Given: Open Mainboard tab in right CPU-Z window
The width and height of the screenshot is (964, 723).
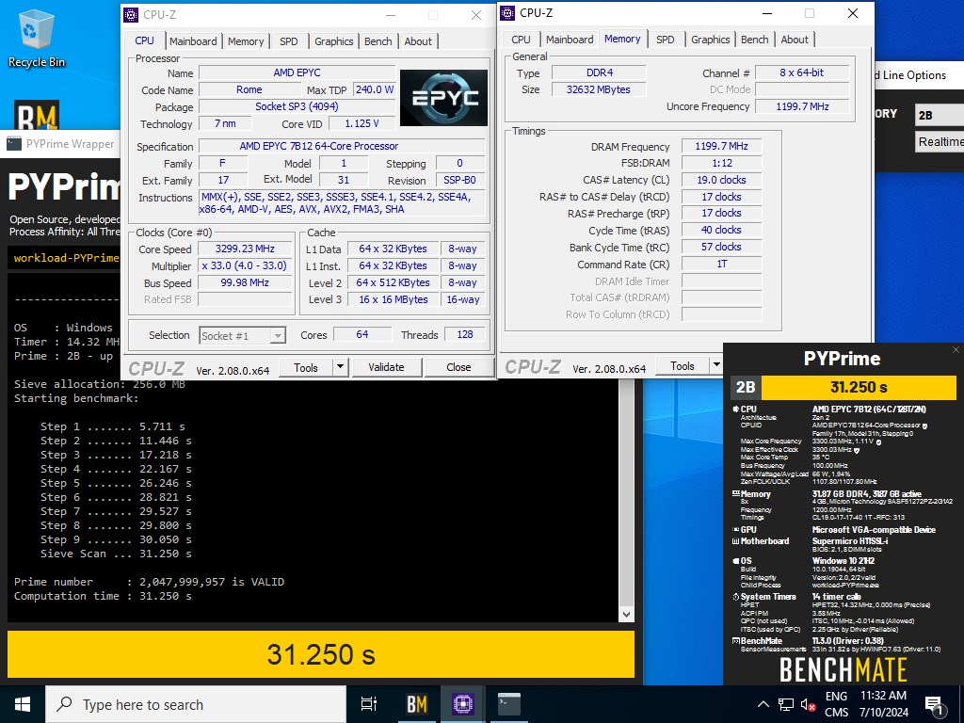Looking at the screenshot, I should (570, 40).
